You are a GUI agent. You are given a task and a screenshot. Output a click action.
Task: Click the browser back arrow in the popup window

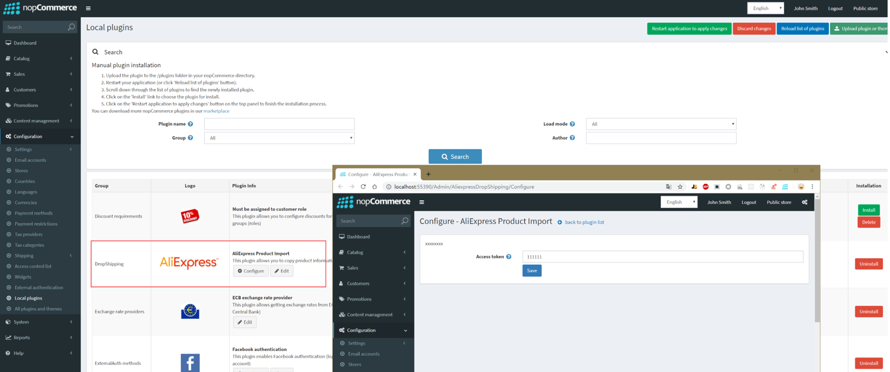coord(340,187)
